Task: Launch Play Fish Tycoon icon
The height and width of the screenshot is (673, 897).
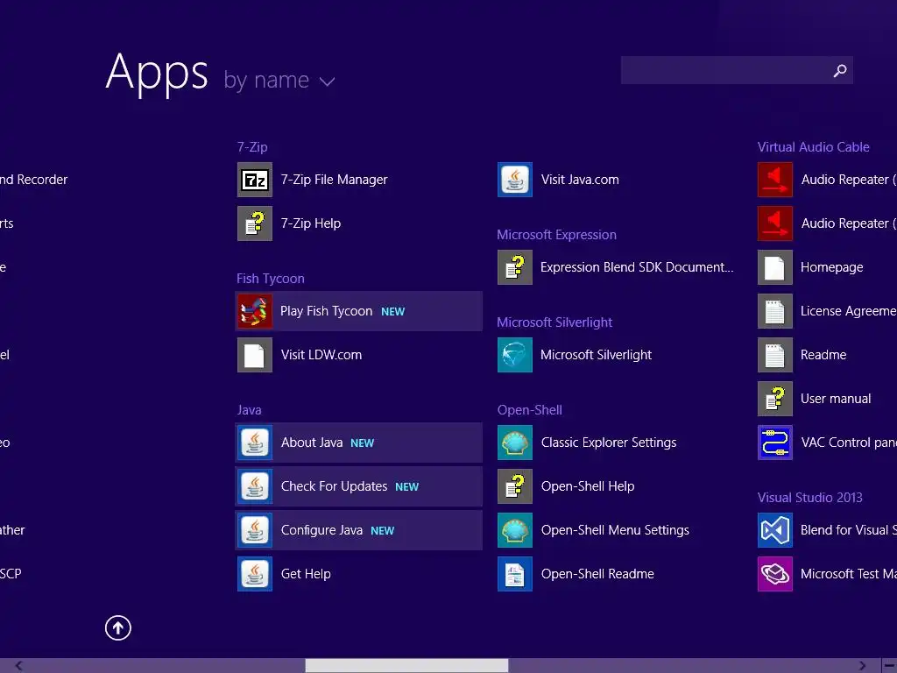Action: click(255, 311)
